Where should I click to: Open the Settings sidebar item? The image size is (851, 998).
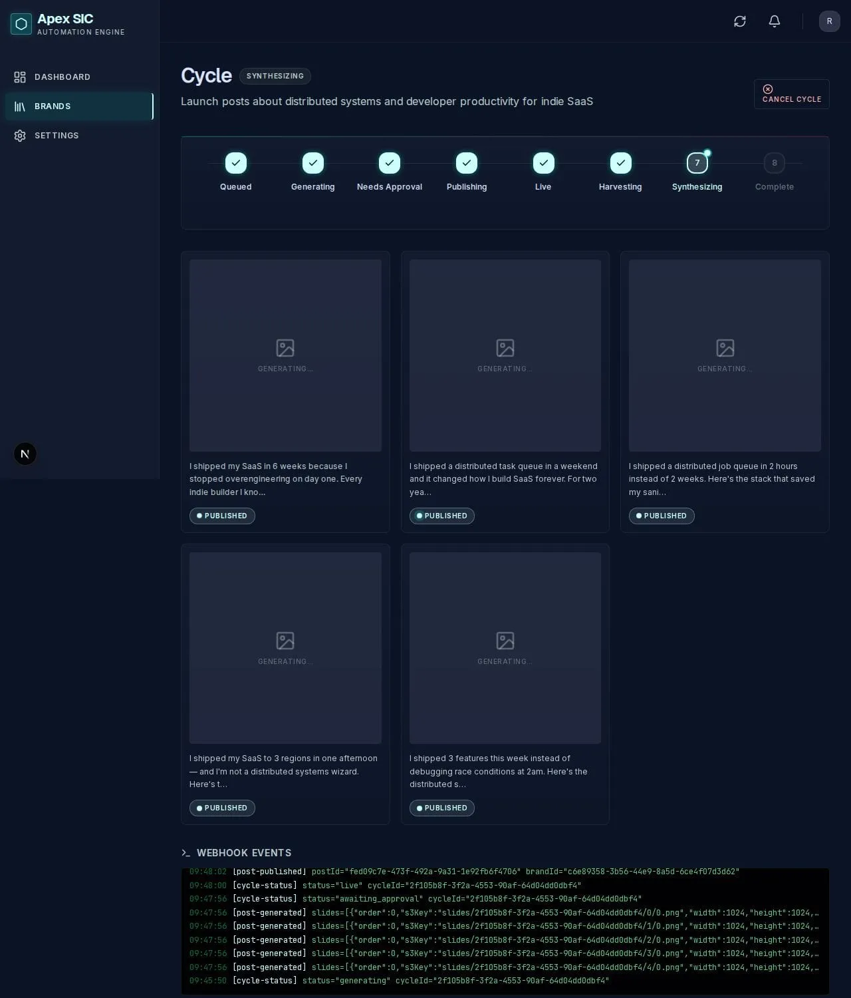pyautogui.click(x=79, y=136)
